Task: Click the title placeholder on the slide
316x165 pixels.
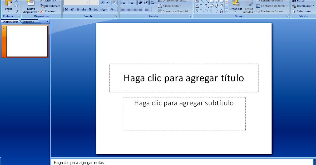Action: click(x=184, y=78)
